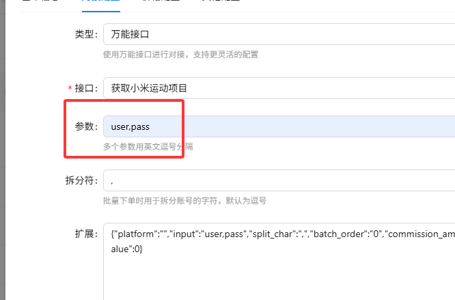Click the second line of the 扩展 JSON text
Image resolution: width=455 pixels, height=300 pixels.
click(x=126, y=249)
